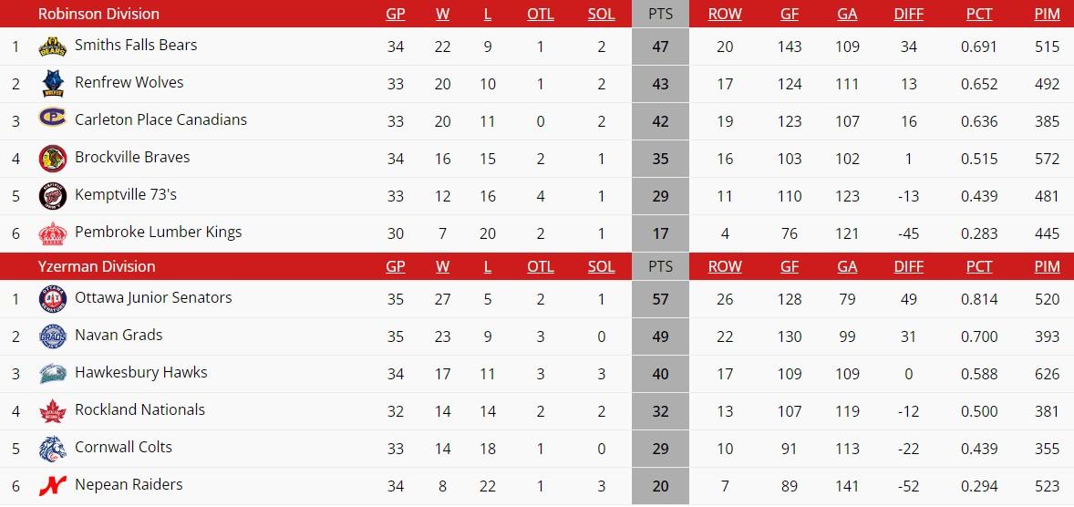Screen dimensions: 1074x507
Task: Sort Yzerman Division by ROW column
Action: (x=725, y=266)
